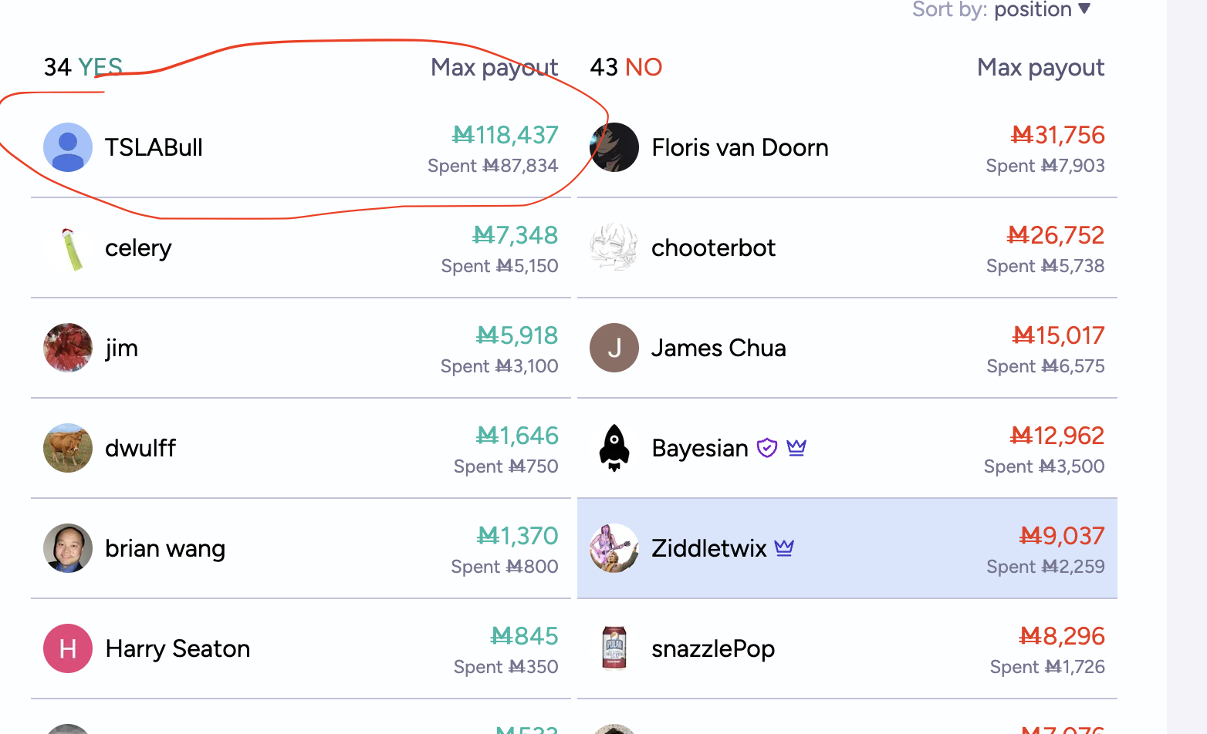Click the dropdown arrow next to position
Image resolution: width=1207 pixels, height=734 pixels.
1084,8
